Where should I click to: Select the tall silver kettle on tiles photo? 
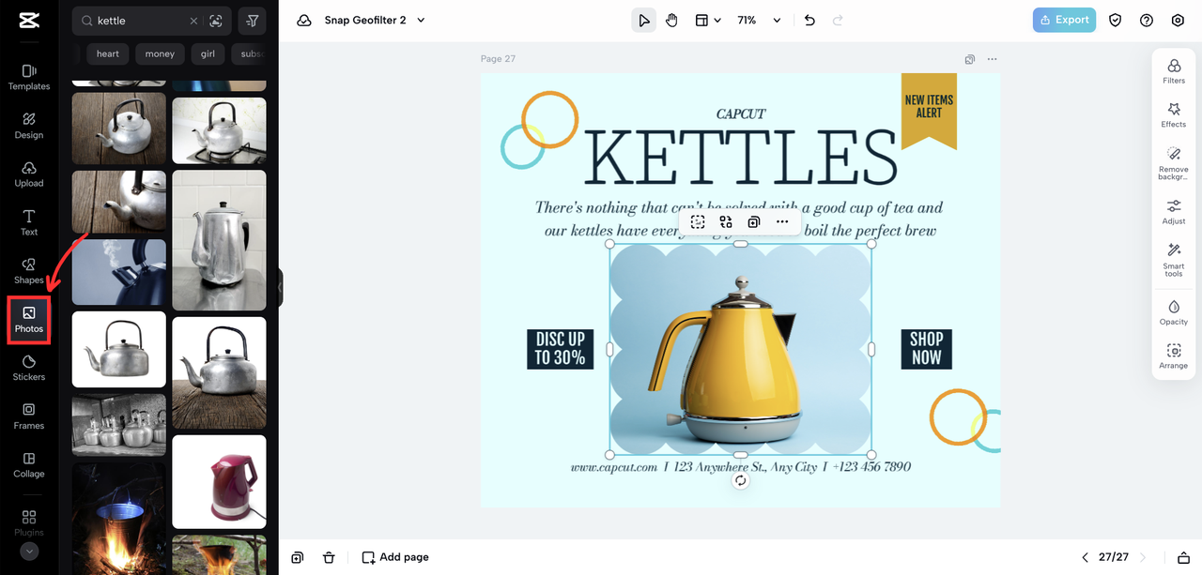(x=219, y=240)
